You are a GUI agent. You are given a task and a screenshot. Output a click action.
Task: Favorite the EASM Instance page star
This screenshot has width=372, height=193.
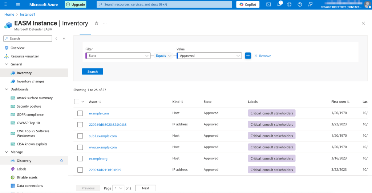[96, 23]
